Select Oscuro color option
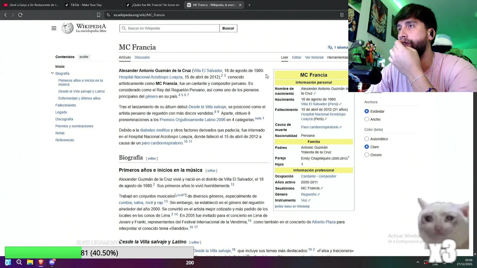Screen dimensions: 477x268 click(367, 155)
